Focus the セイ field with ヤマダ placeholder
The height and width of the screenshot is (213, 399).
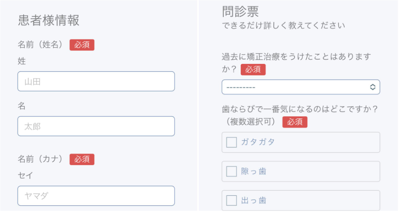pos(96,196)
